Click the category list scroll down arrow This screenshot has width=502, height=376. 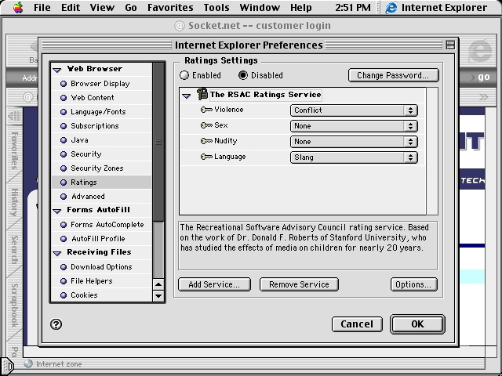point(158,296)
